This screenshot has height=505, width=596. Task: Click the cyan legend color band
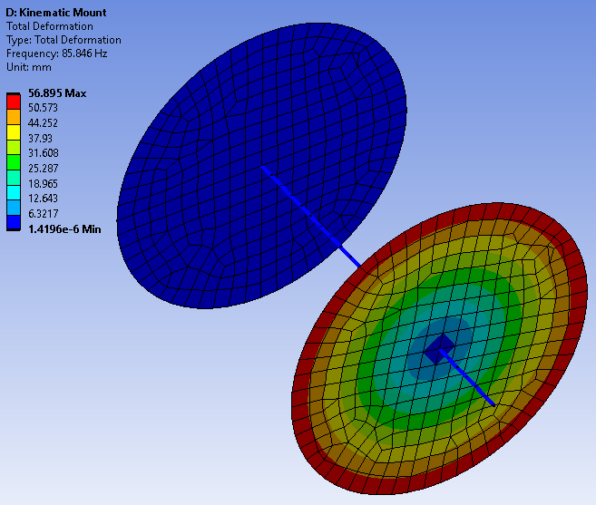click(x=14, y=192)
